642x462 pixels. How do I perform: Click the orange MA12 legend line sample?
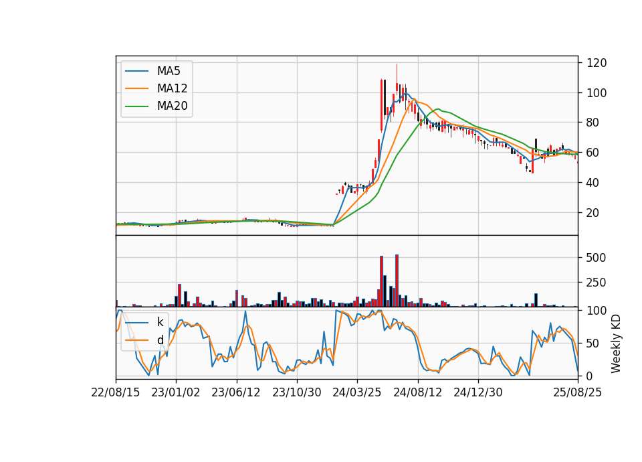click(136, 88)
